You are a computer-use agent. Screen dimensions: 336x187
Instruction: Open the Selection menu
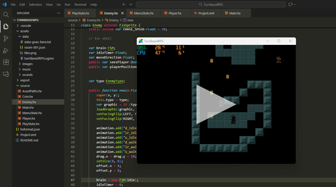point(35,4)
